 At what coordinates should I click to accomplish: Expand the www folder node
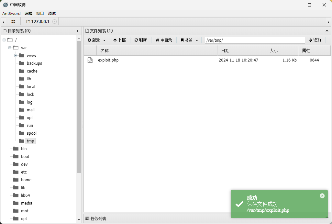tap(16, 56)
